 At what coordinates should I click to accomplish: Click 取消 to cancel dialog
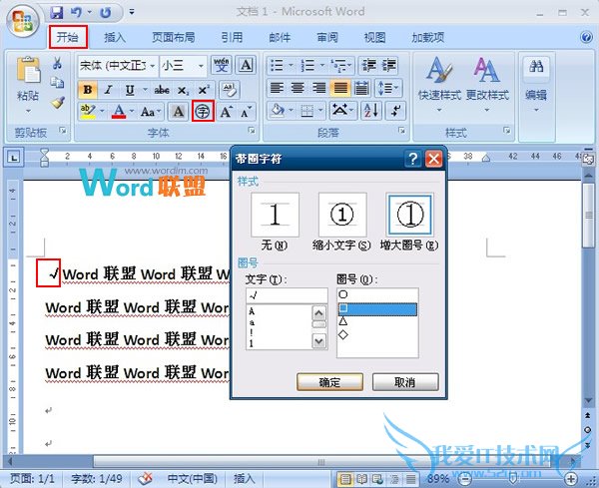[x=405, y=382]
